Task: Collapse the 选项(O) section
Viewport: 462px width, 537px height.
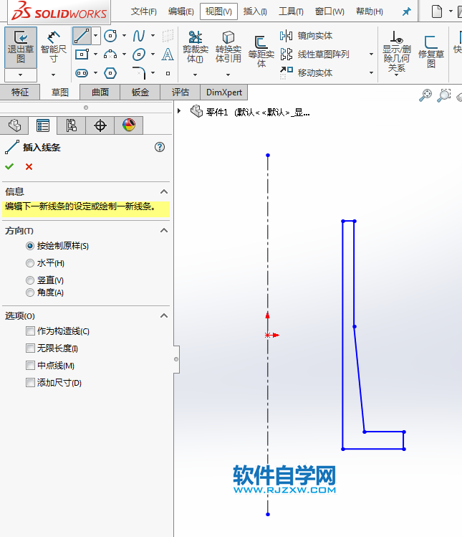Action: pyautogui.click(x=164, y=315)
